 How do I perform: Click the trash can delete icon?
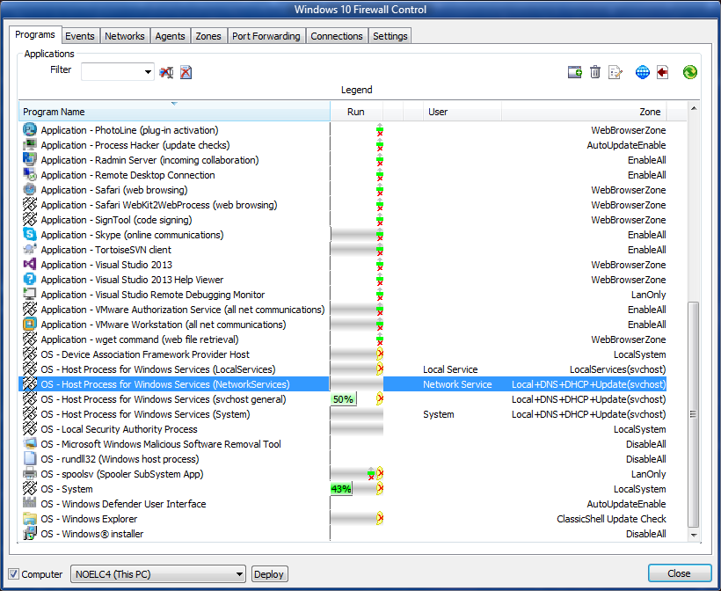pyautogui.click(x=595, y=72)
